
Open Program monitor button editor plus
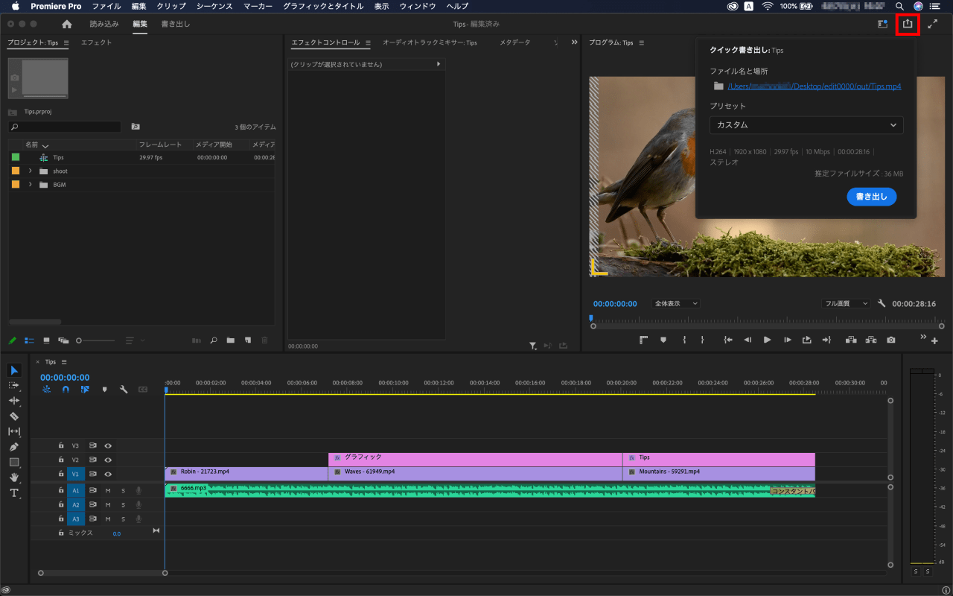pos(935,340)
